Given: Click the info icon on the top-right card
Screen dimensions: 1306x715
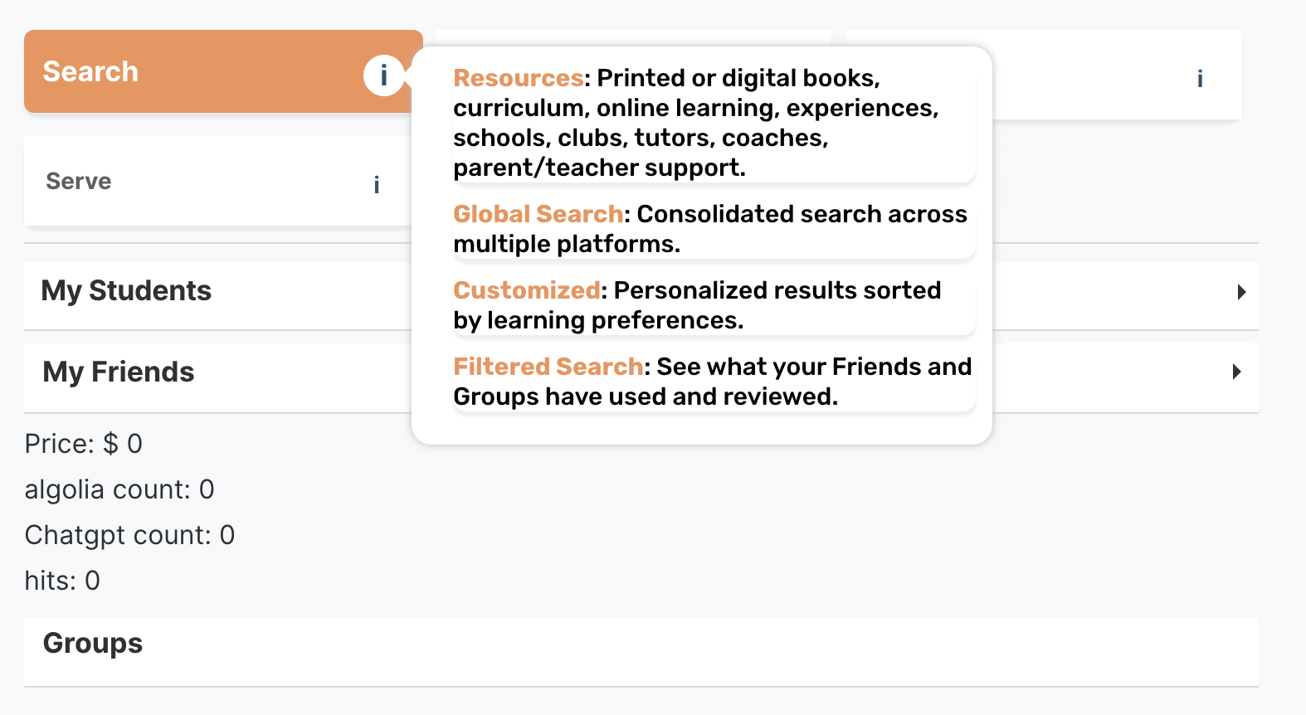Looking at the screenshot, I should click(x=1200, y=79).
